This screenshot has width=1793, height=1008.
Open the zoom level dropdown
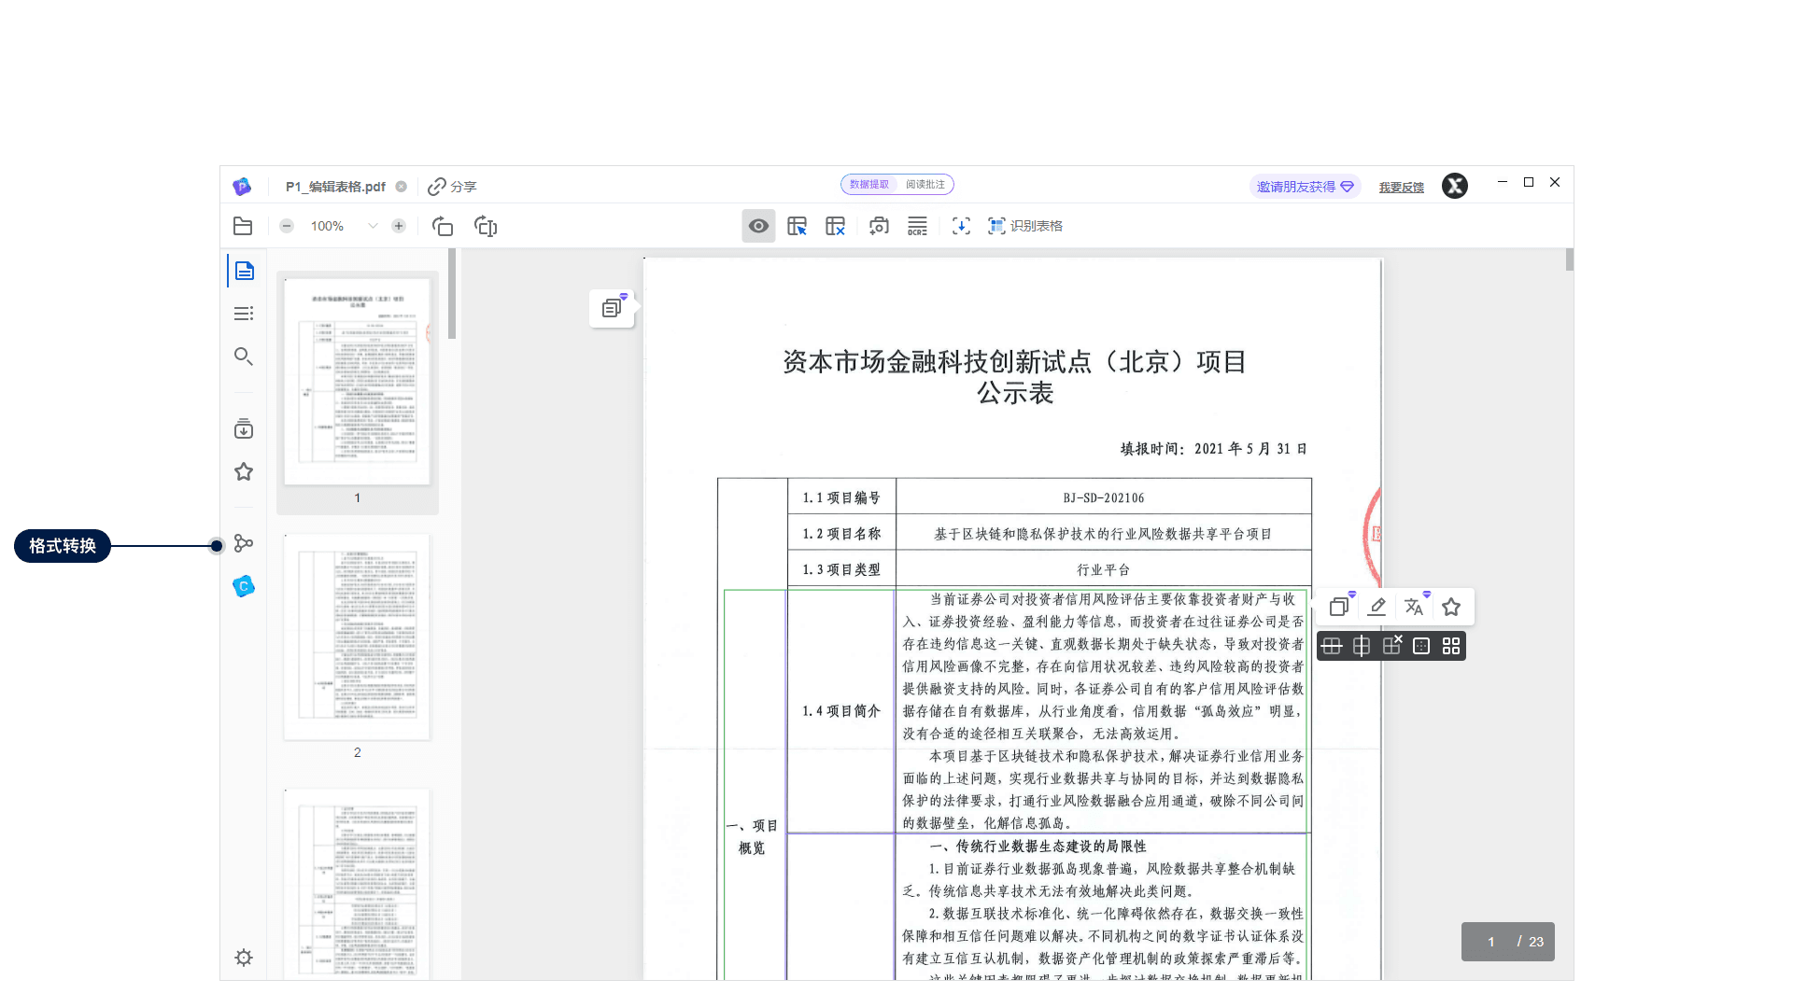click(373, 225)
